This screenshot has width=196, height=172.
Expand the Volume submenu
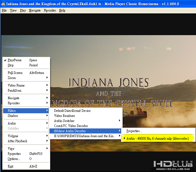(26, 136)
